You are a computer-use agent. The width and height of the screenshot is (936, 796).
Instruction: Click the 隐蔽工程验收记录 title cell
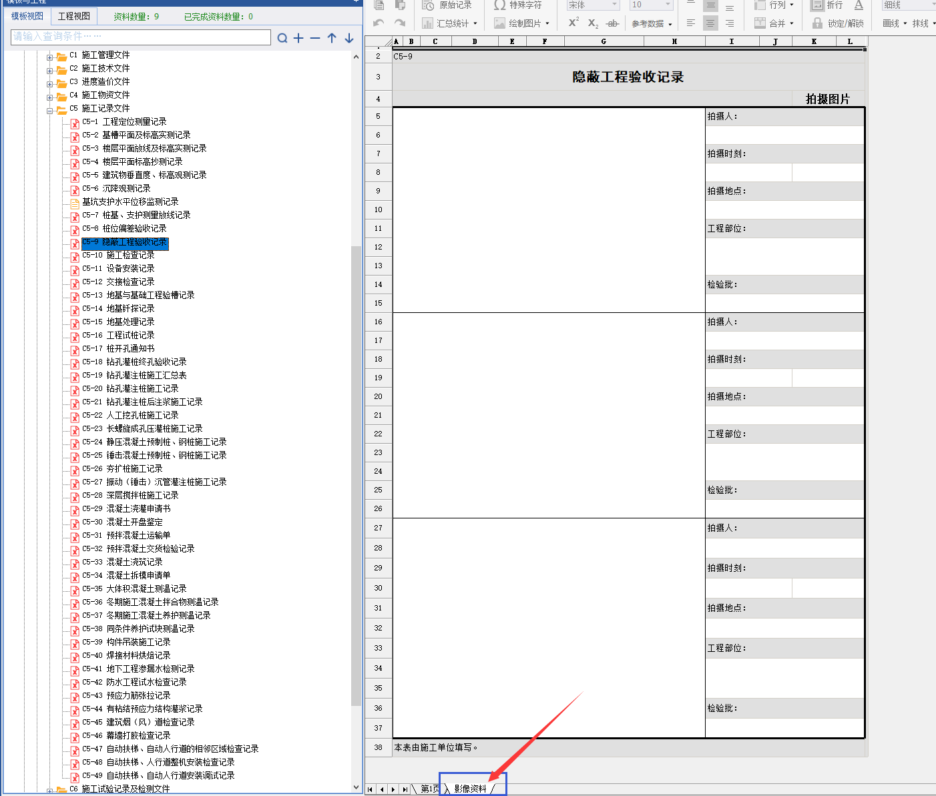click(628, 77)
